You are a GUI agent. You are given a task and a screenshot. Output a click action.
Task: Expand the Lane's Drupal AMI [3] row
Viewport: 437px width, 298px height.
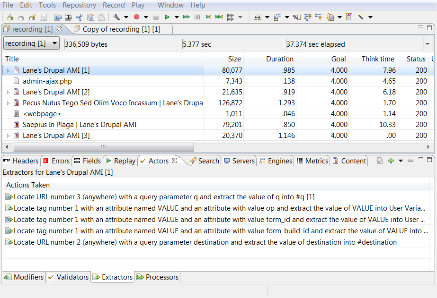click(8, 136)
